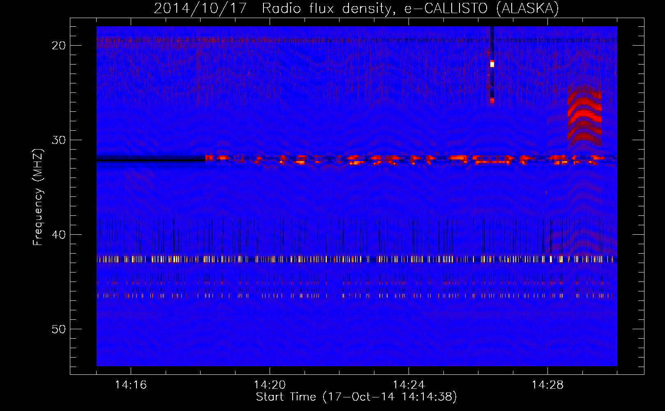The image size is (665, 411).
Task: Select the 30 MHz frequency tick label
Action: (59, 140)
